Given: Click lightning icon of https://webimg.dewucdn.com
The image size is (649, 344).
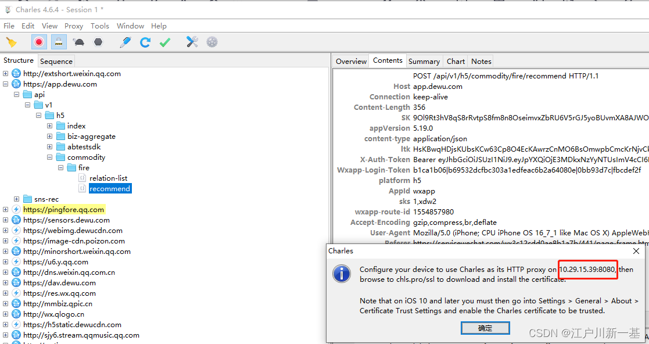Looking at the screenshot, I should click(16, 231).
